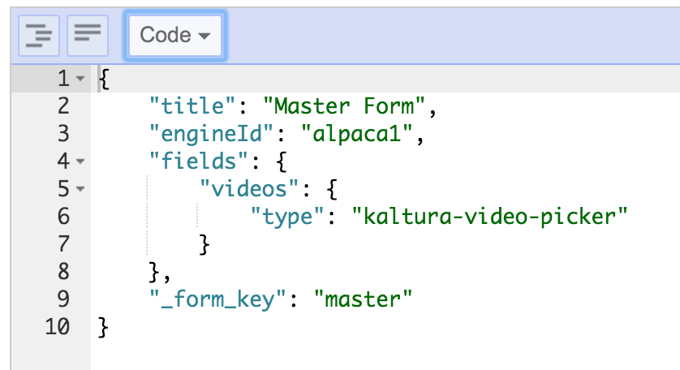Click the "kaltura-video-picker" value

point(490,217)
